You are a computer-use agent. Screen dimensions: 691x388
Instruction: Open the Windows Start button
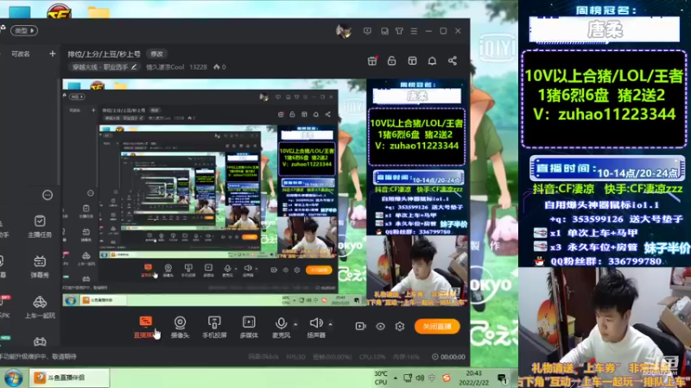(14, 378)
